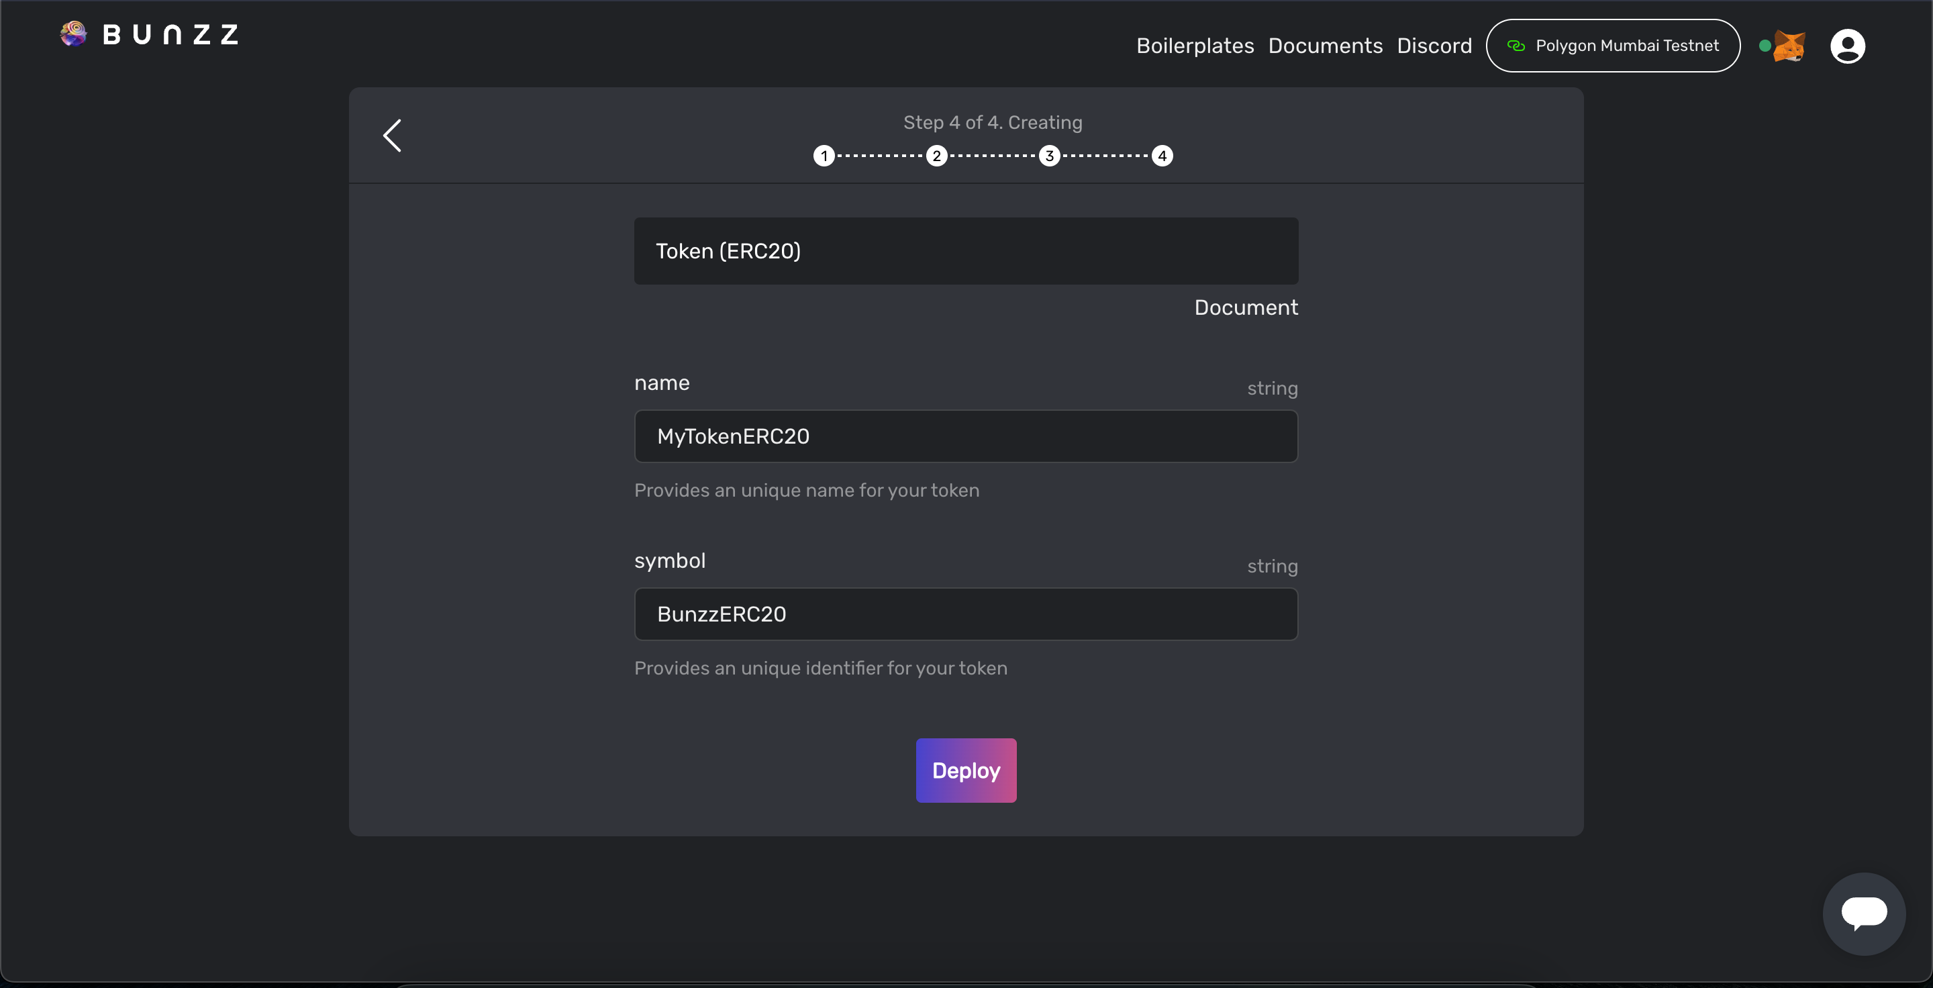Click the Bunzz snail logo icon
Image resolution: width=1933 pixels, height=988 pixels.
[74, 34]
